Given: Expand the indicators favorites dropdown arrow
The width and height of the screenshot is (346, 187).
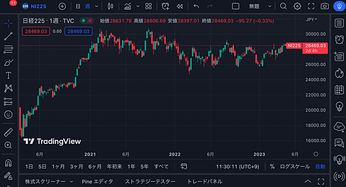Looking at the screenshot, I should pyautogui.click(x=138, y=7).
